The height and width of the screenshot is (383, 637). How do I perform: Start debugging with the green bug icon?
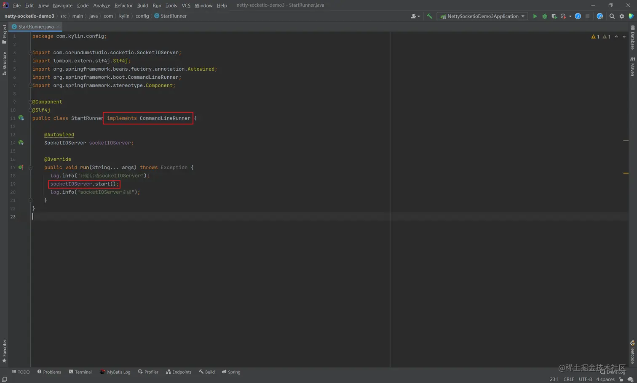(x=545, y=16)
